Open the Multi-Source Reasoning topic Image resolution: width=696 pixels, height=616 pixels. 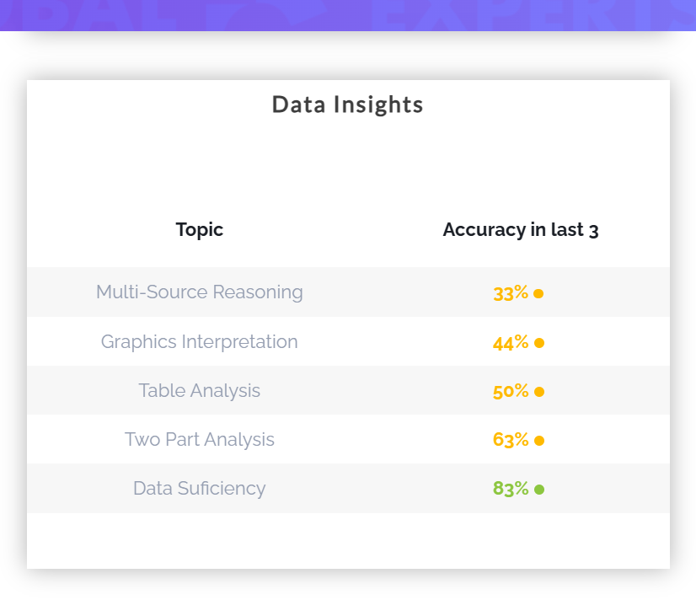coord(200,292)
